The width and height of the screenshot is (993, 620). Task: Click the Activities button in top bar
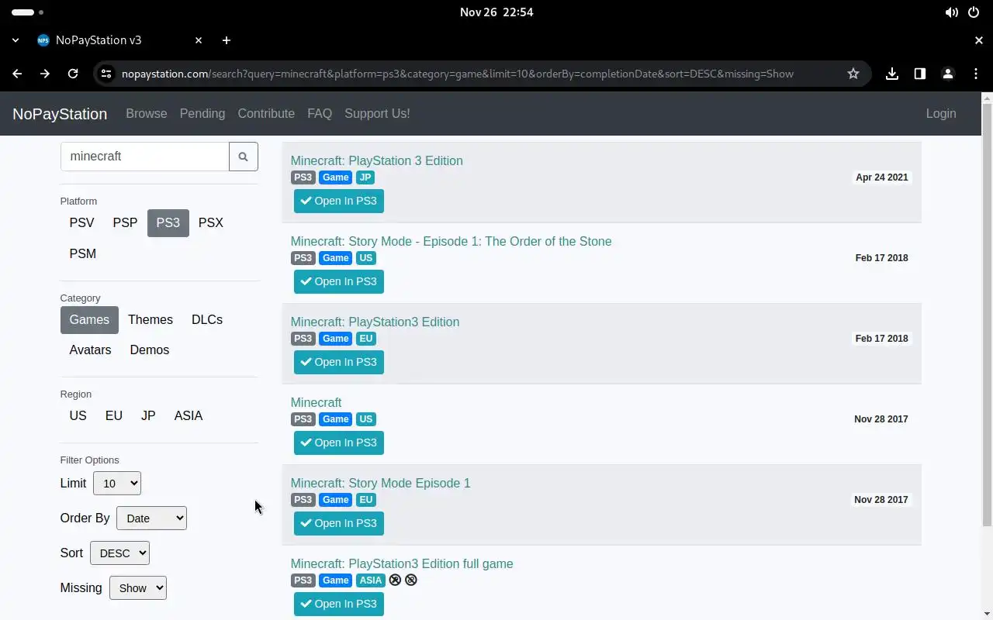coord(27,12)
